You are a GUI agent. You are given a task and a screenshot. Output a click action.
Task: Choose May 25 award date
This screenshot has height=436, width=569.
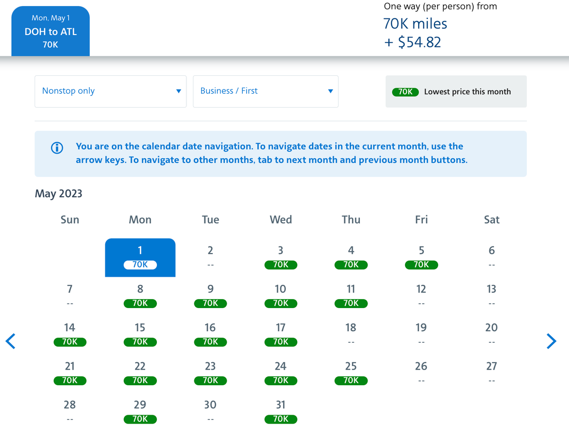click(351, 373)
